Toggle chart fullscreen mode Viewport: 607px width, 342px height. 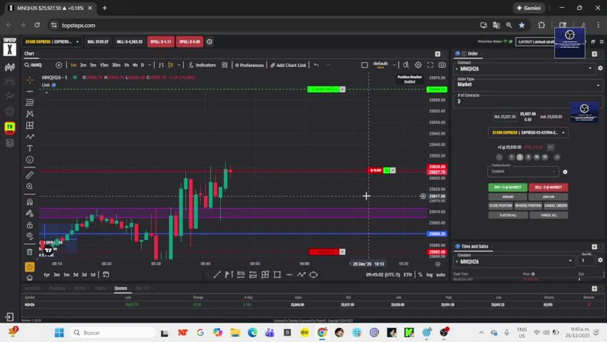tap(430, 65)
